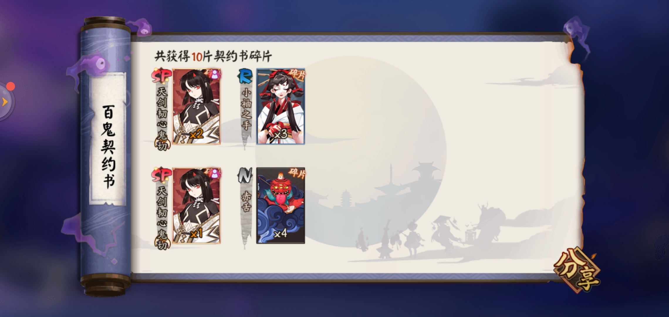This screenshot has height=317, width=669.
Task: Click the SP rarity badge on top card
Action: pyautogui.click(x=161, y=75)
